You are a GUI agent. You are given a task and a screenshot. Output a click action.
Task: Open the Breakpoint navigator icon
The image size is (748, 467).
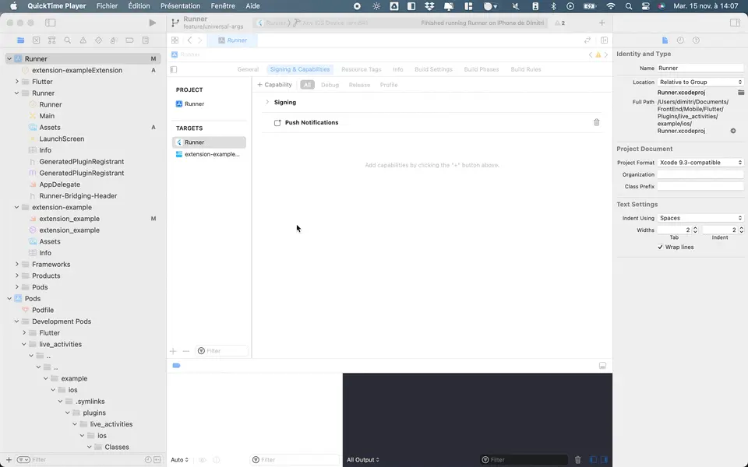point(129,40)
